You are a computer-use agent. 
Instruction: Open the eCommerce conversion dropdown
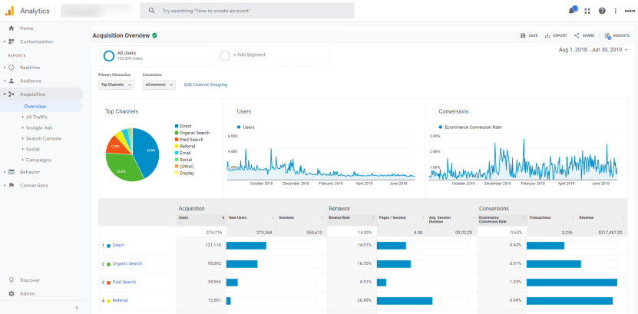pos(159,84)
